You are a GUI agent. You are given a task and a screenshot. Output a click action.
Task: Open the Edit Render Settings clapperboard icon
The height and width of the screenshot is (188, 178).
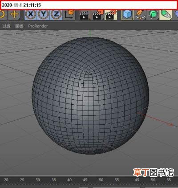[111, 15]
